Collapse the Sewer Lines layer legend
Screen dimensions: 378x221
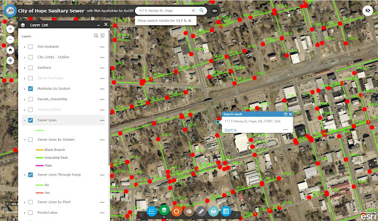tap(25, 120)
